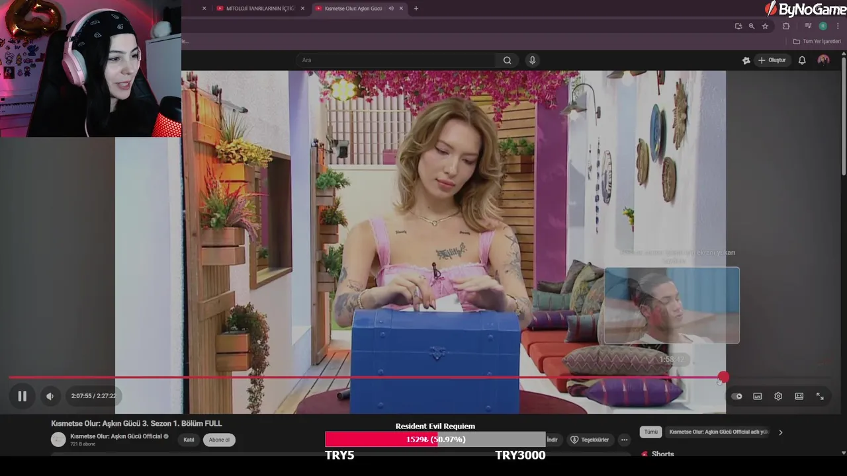
Task: Close the leftmost partially hidden tab
Action: click(204, 9)
